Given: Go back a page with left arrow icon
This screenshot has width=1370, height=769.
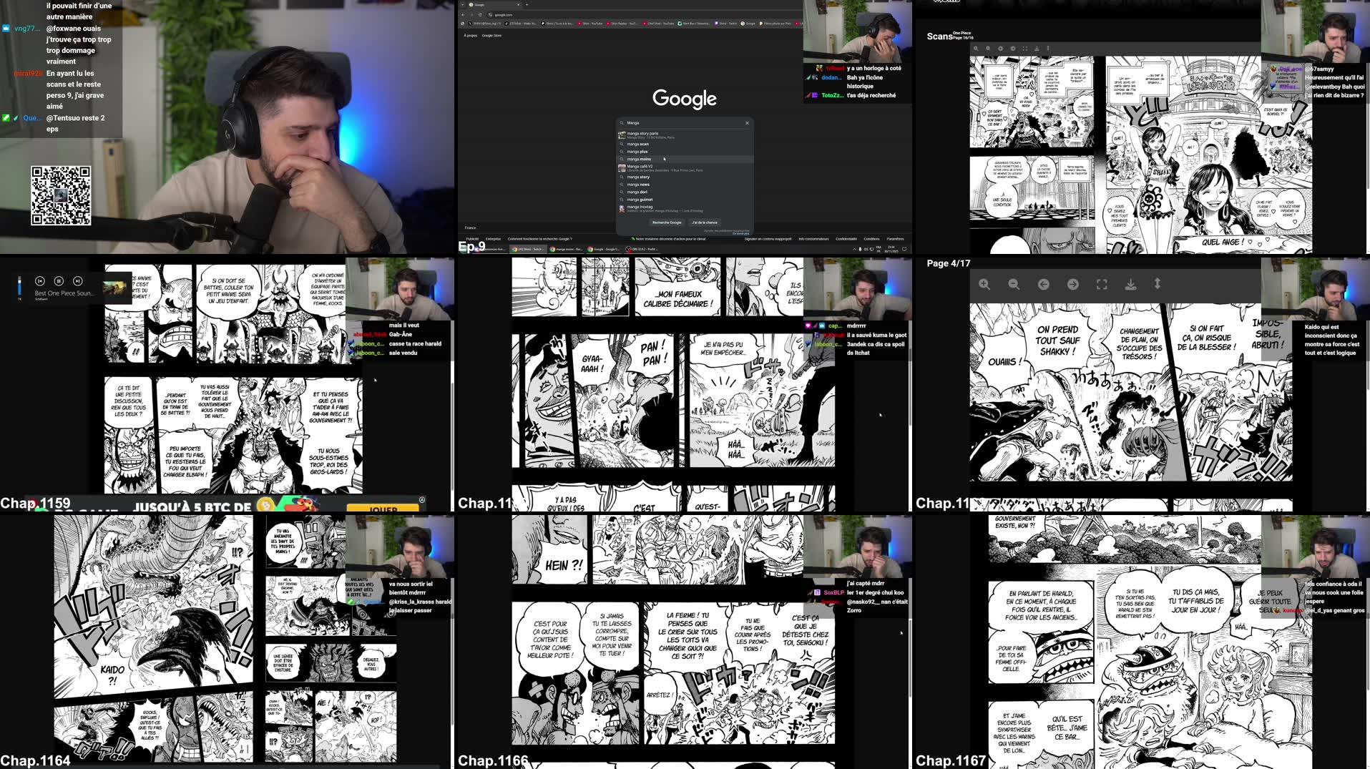Looking at the screenshot, I should coord(1044,285).
